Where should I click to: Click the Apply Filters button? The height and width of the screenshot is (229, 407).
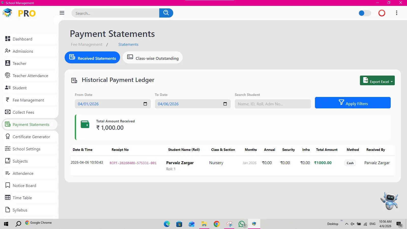353,103
